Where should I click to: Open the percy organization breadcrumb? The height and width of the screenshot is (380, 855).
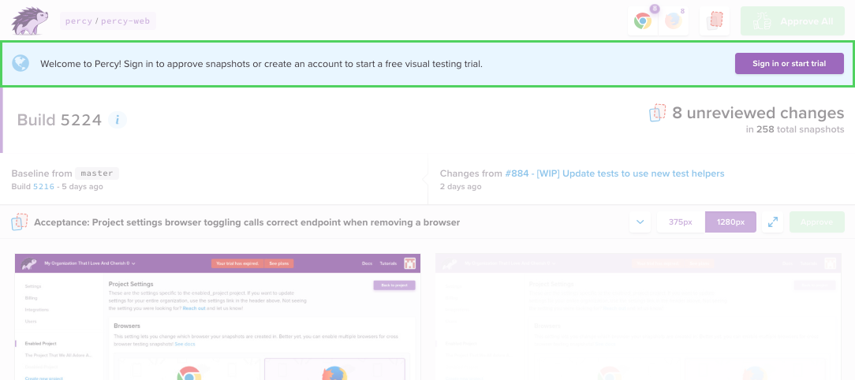click(x=79, y=21)
